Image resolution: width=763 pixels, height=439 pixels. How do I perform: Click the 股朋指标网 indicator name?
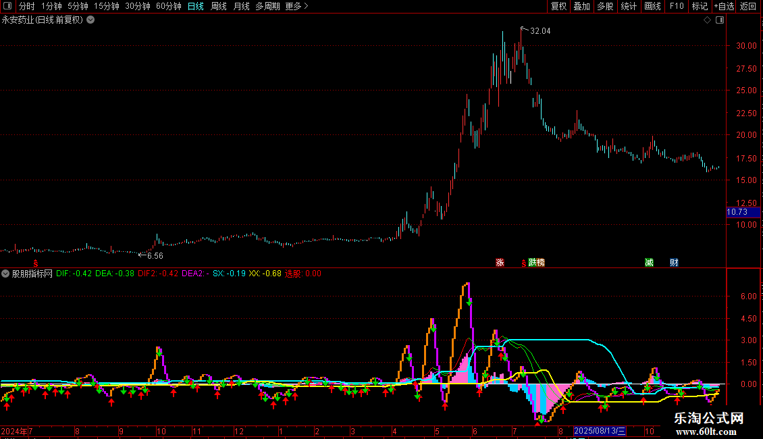32,274
